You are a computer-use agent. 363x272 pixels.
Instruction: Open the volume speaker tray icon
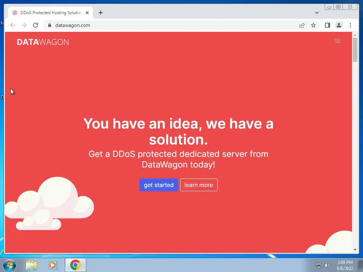[x=327, y=265]
